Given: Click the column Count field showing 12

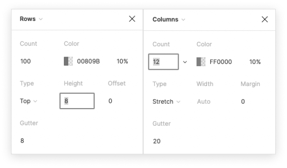Looking at the screenshot, I should coord(163,62).
